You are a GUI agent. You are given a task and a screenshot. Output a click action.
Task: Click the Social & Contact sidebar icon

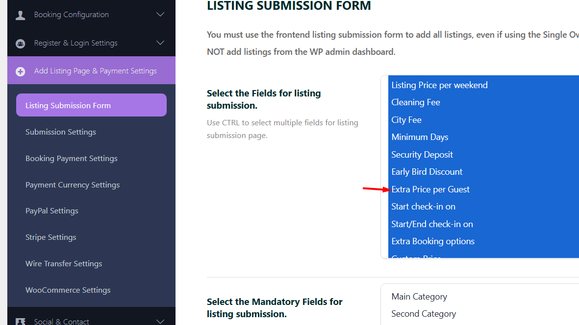point(21,322)
